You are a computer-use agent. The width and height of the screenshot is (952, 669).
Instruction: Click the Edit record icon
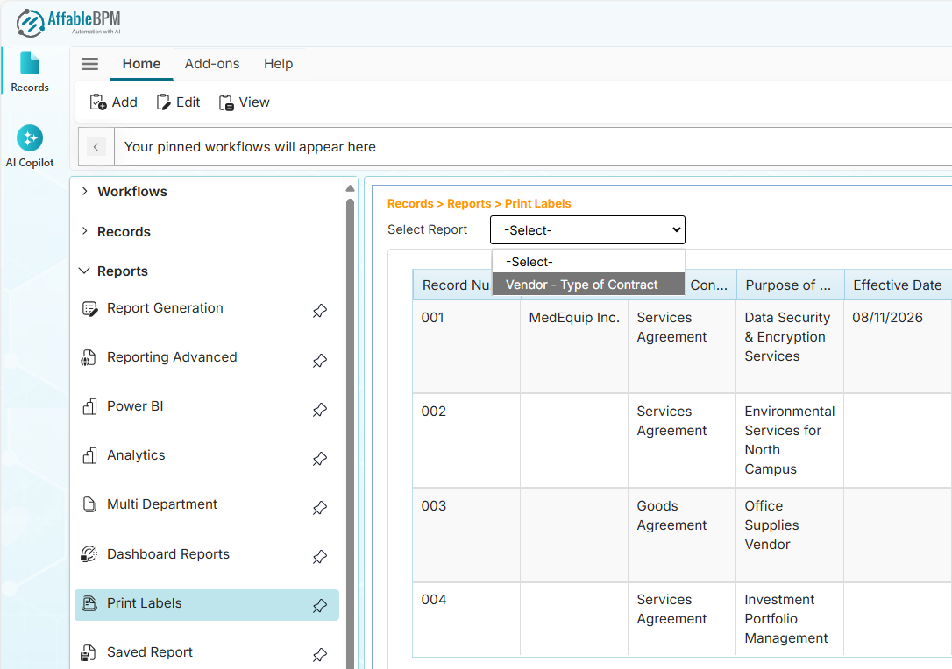click(164, 102)
